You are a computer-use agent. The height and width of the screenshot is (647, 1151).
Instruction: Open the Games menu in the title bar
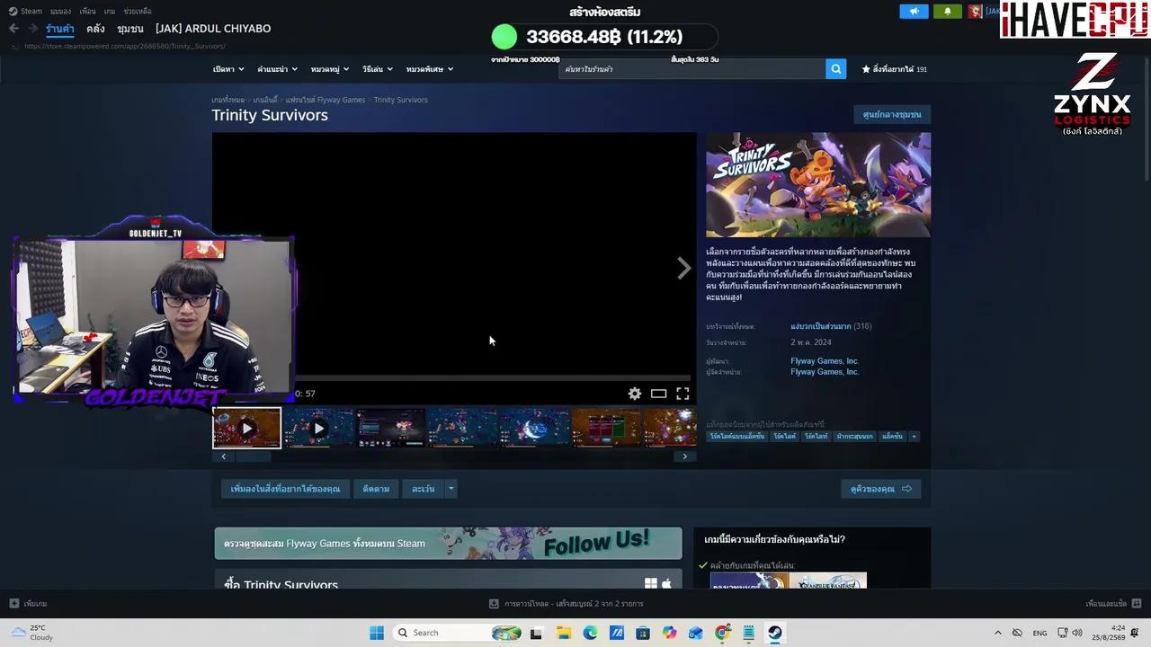click(110, 12)
